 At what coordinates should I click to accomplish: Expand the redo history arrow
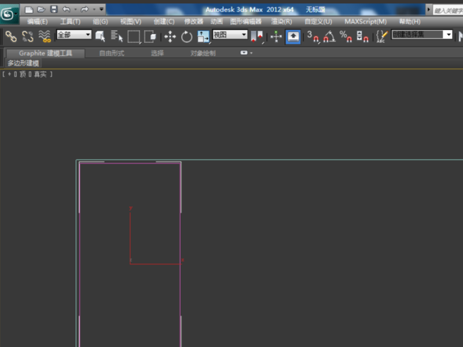click(x=94, y=9)
